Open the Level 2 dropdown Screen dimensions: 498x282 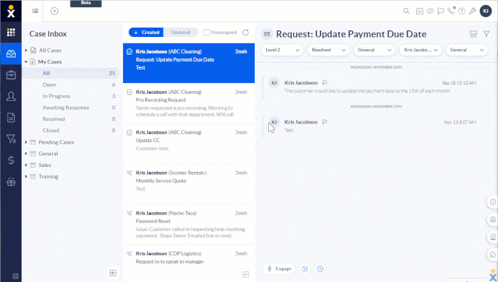pyautogui.click(x=282, y=50)
